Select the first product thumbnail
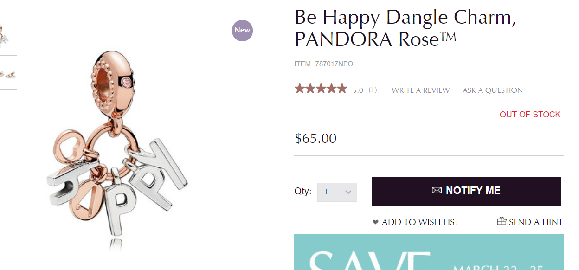The height and width of the screenshot is (270, 579). [8, 36]
